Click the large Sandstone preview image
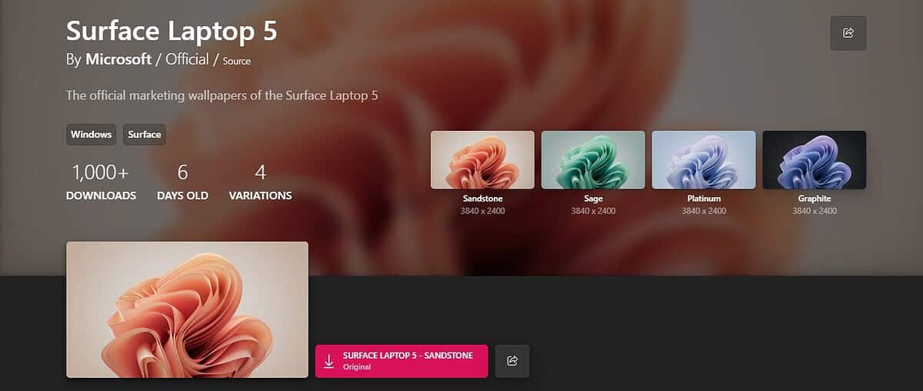 coord(187,309)
